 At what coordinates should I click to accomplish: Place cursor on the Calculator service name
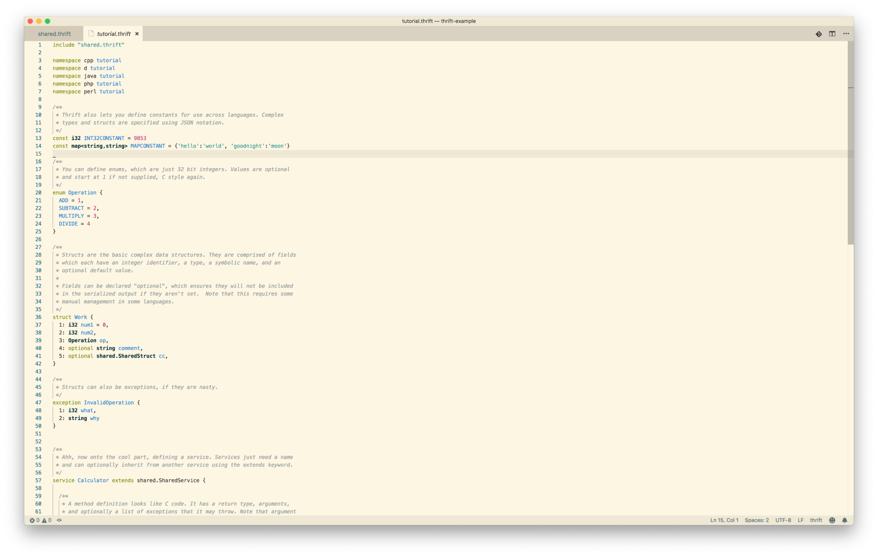(x=93, y=481)
